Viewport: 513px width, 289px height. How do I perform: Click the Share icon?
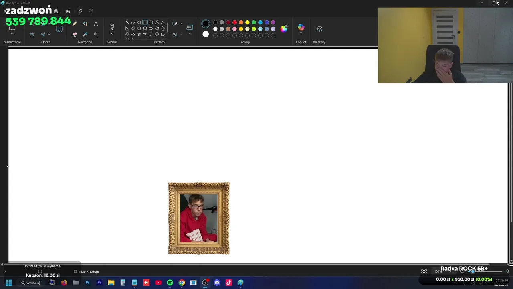(x=68, y=11)
